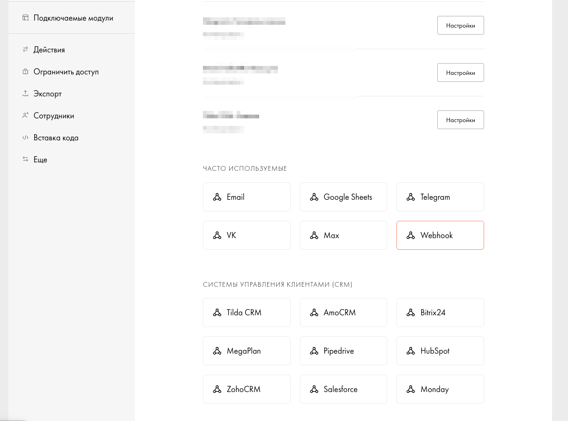Click the ЧАСТО ИСПОЛЬЗУЕМЫЕ heading
The width and height of the screenshot is (568, 421).
click(x=245, y=168)
